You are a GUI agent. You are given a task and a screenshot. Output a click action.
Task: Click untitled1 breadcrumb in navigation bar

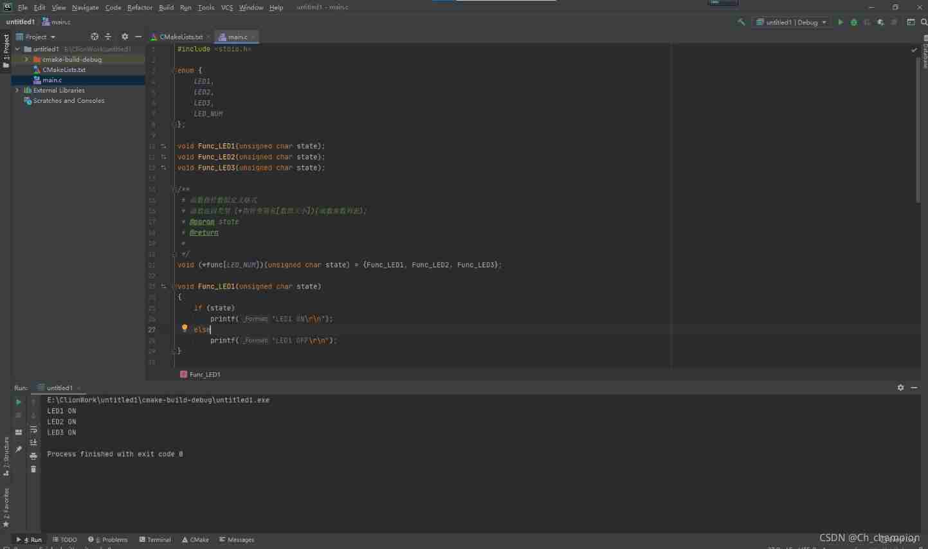point(21,22)
